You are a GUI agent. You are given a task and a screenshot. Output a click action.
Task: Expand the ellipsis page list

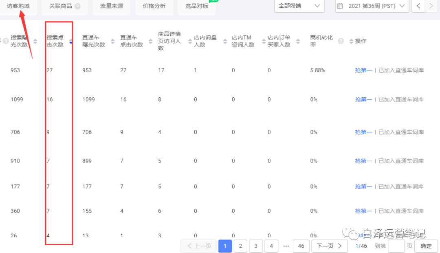coord(286,246)
